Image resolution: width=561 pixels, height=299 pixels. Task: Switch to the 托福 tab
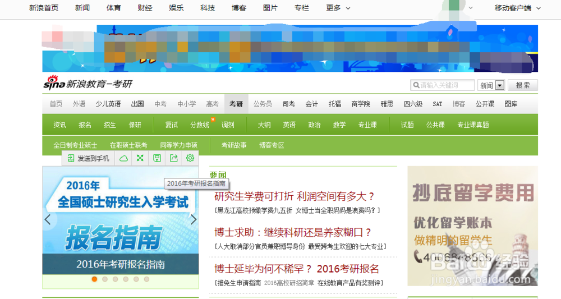click(x=334, y=104)
